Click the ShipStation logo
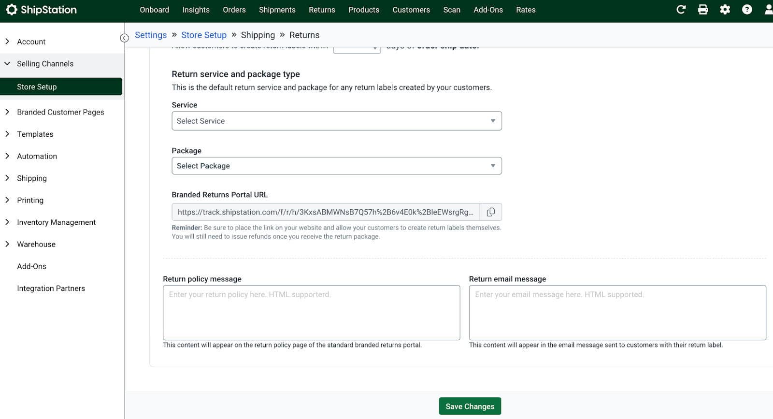The width and height of the screenshot is (773, 419). click(41, 10)
